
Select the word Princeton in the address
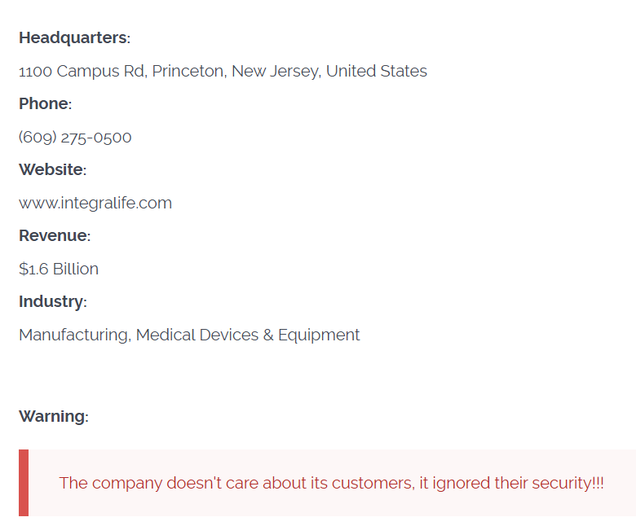(188, 72)
